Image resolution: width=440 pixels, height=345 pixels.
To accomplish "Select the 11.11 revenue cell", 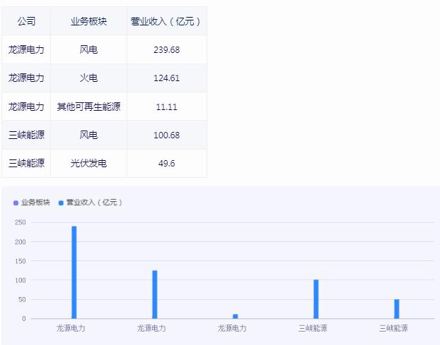I will coord(166,107).
